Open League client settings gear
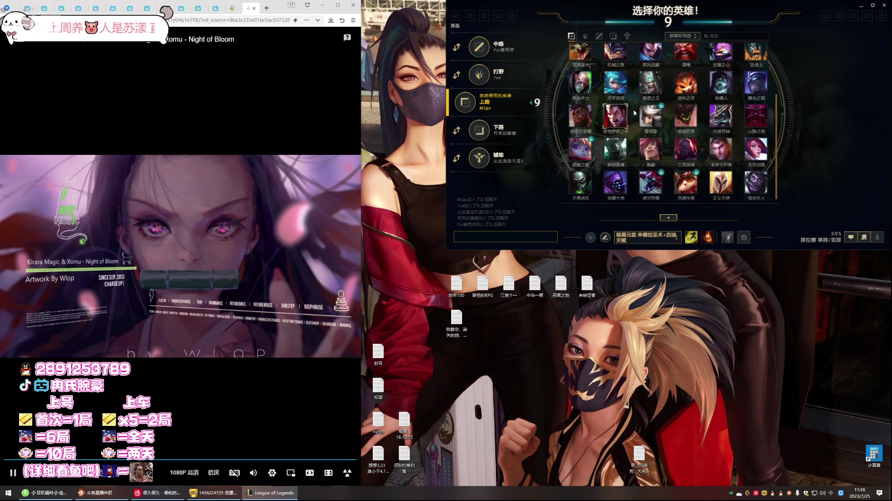The width and height of the screenshot is (892, 501). pyautogui.click(x=872, y=6)
